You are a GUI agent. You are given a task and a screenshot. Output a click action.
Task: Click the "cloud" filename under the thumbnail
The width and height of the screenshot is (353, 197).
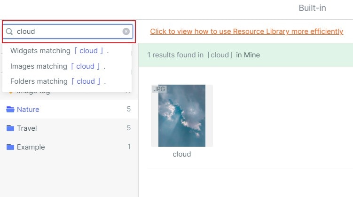182,154
